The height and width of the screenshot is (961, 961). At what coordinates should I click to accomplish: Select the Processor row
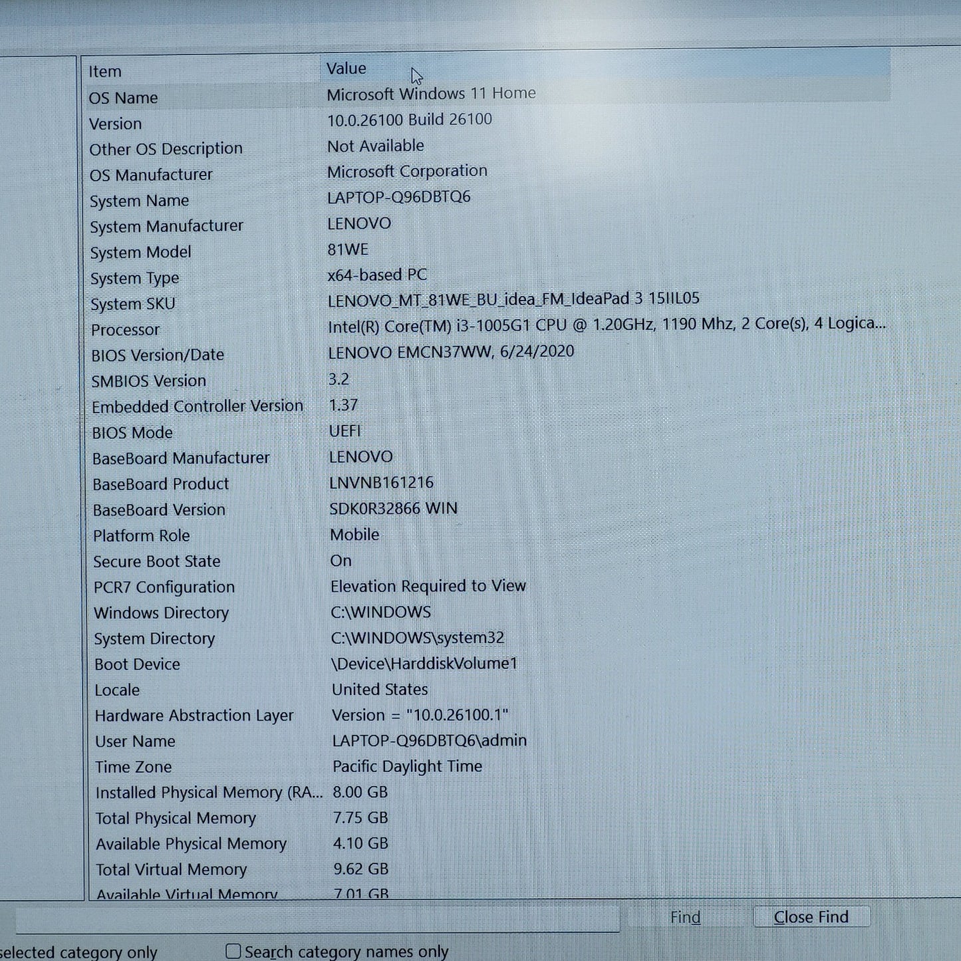487,327
